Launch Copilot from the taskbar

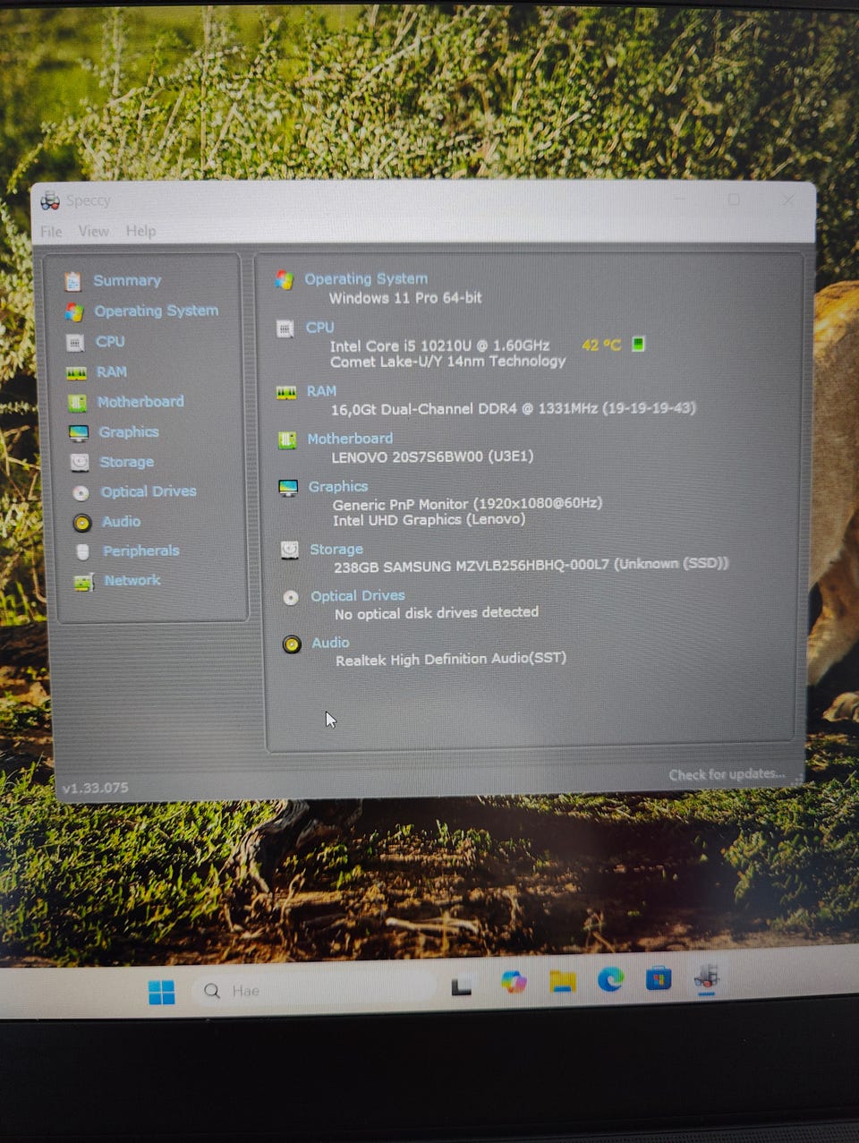click(514, 983)
